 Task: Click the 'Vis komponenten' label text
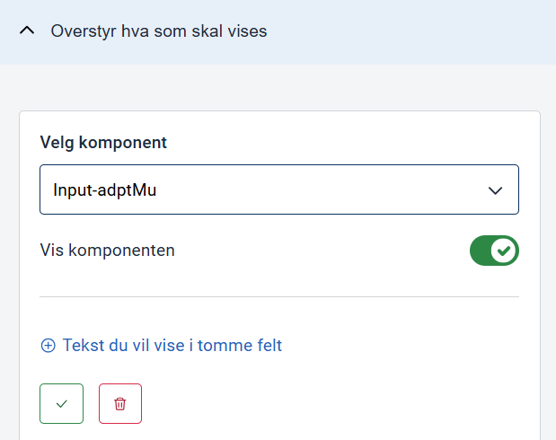pos(108,251)
